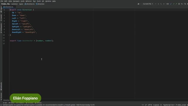Click Git Show History clock icon

tap(179, 4)
